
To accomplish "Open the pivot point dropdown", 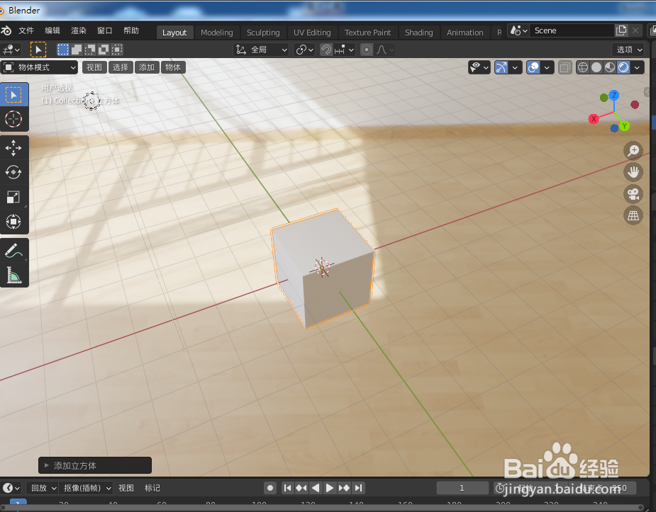I will 304,50.
